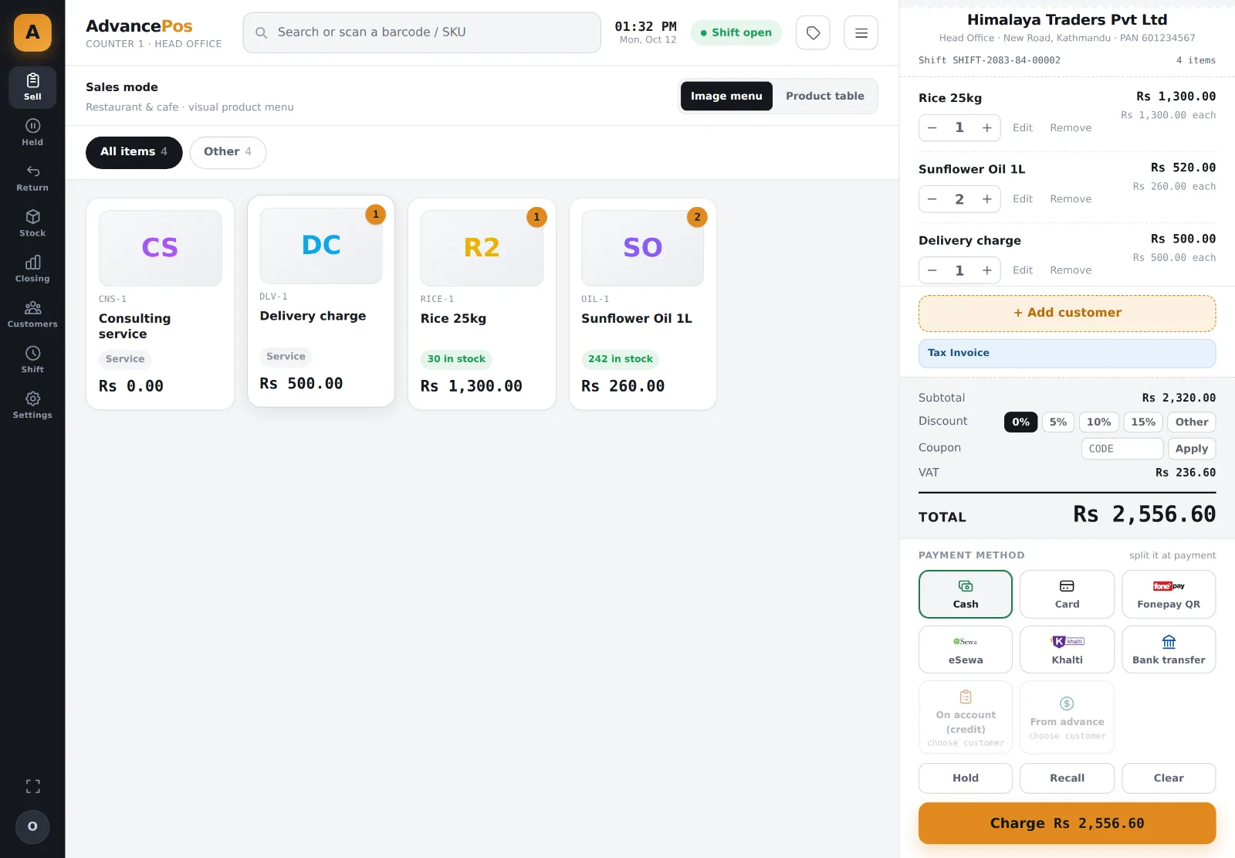1235x858 pixels.
Task: Filter by the Other category tab
Action: (x=228, y=152)
